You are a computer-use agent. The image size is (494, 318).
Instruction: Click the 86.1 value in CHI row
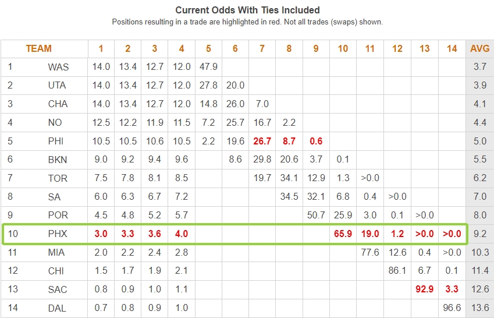click(x=398, y=271)
